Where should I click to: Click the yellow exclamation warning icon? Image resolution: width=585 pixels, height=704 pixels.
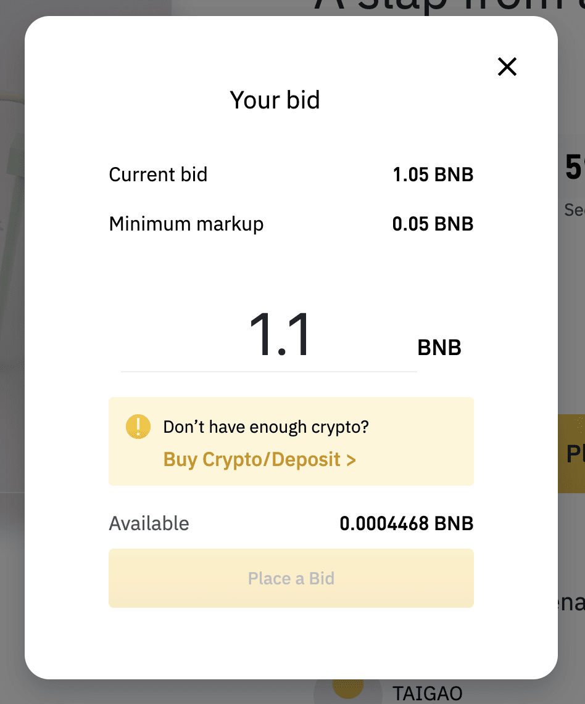138,427
